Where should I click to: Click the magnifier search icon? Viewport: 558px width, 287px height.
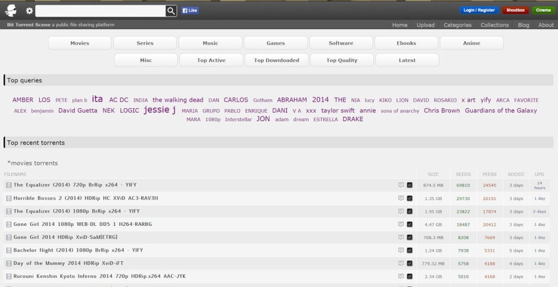pyautogui.click(x=171, y=11)
